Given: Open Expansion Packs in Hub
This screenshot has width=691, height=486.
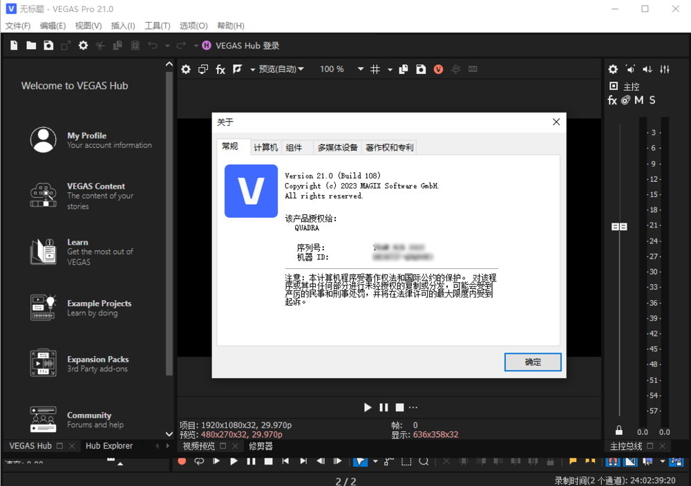Looking at the screenshot, I should (x=79, y=364).
